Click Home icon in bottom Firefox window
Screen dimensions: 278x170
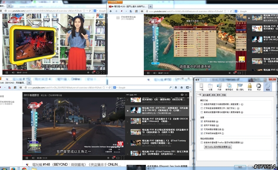point(182,88)
